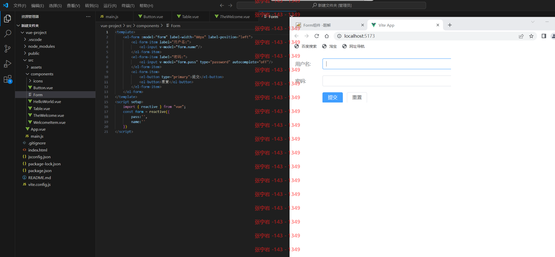This screenshot has width=555, height=257.
Task: Collapse the src folder
Action: coord(25,60)
